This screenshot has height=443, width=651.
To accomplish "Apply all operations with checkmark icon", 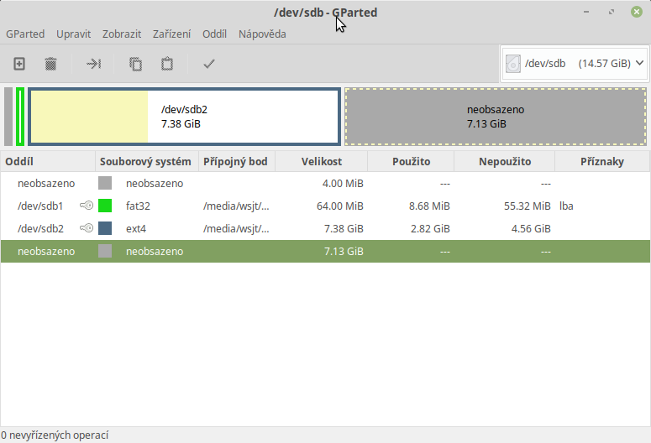I will (x=209, y=64).
